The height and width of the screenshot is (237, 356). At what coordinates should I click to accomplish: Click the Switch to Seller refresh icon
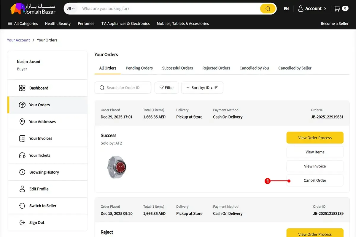[x=22, y=206]
